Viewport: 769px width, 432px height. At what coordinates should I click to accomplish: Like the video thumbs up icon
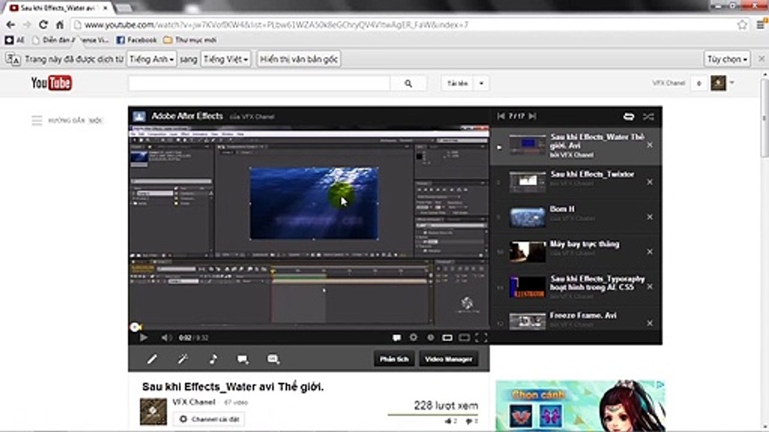(x=449, y=421)
